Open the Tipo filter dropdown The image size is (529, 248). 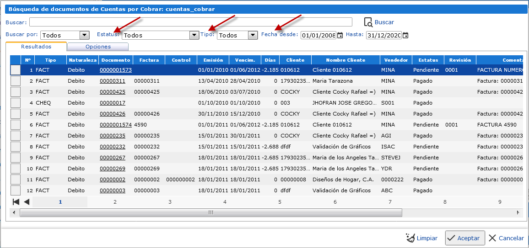coord(253,35)
